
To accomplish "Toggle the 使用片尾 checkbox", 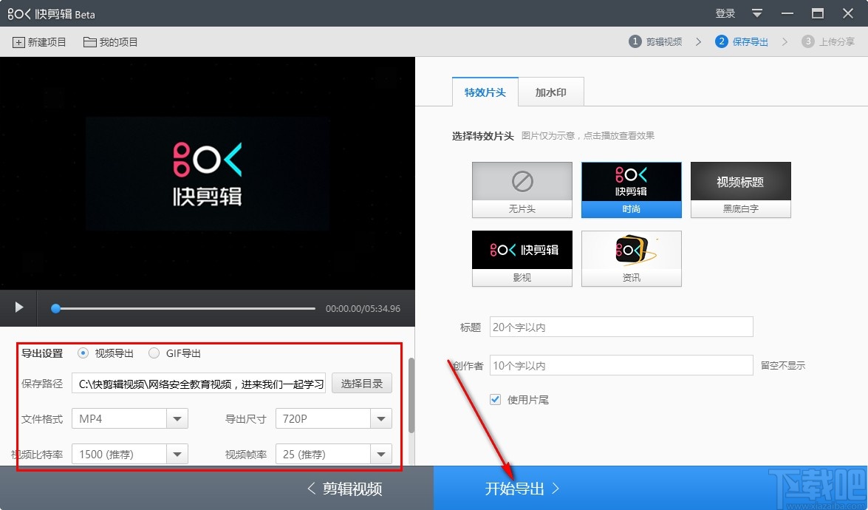I will pos(496,399).
